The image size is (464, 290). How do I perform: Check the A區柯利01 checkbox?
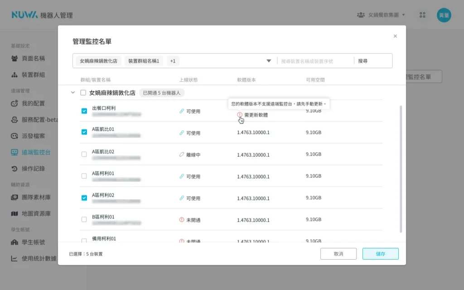pyautogui.click(x=84, y=176)
